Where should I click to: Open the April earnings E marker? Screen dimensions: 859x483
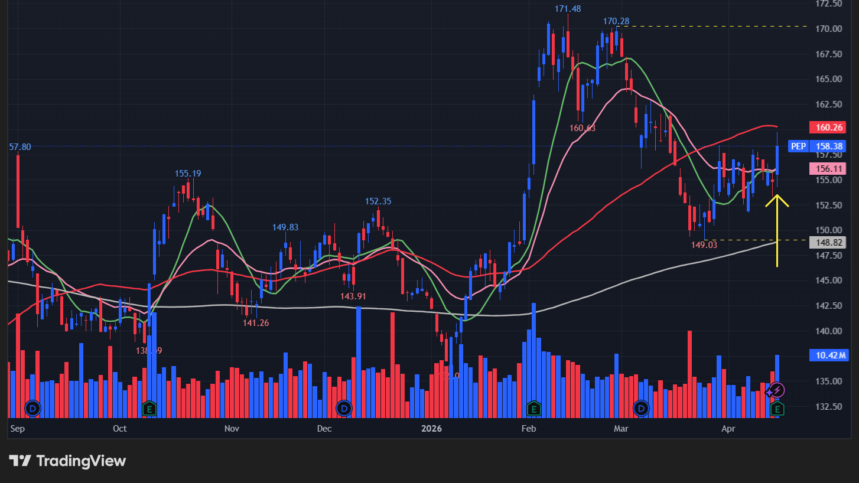coord(778,409)
